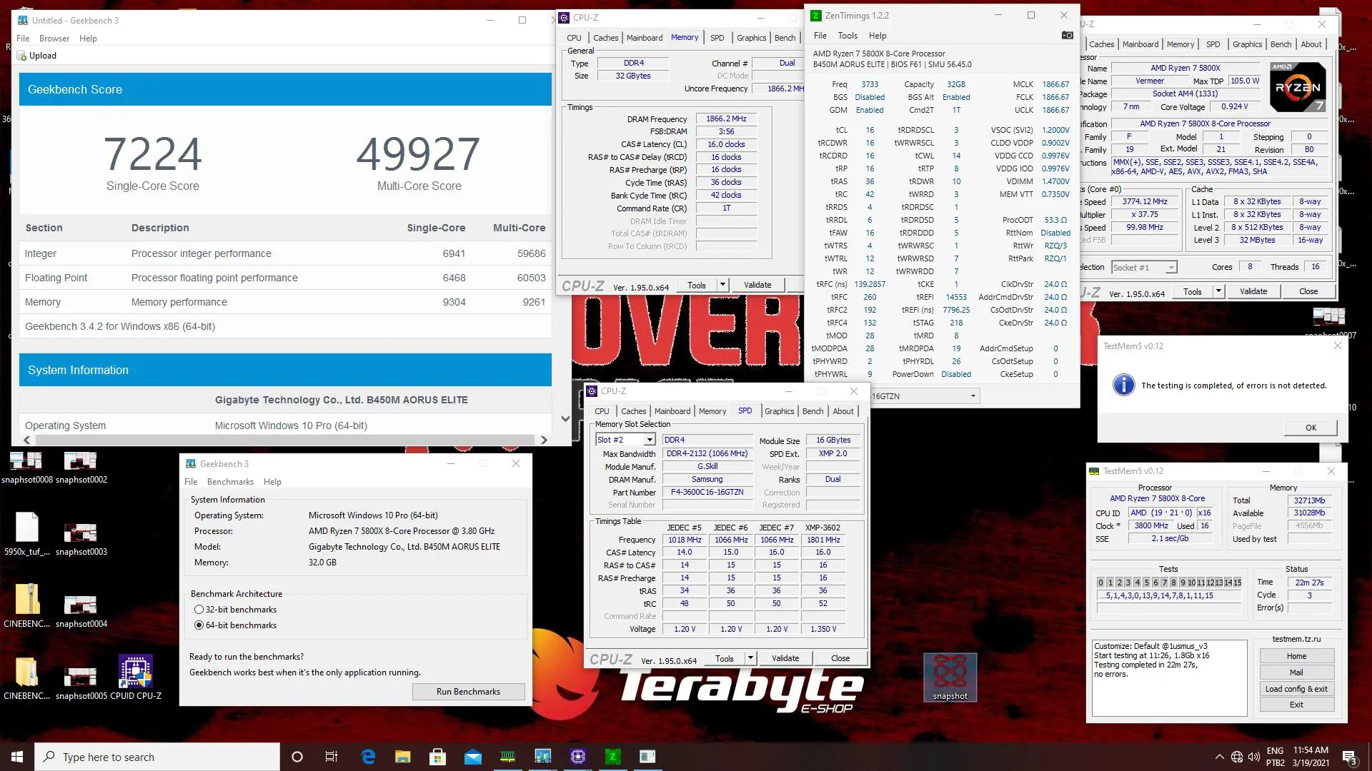
Task: Click the network globe icon in tray
Action: pyautogui.click(x=1237, y=757)
